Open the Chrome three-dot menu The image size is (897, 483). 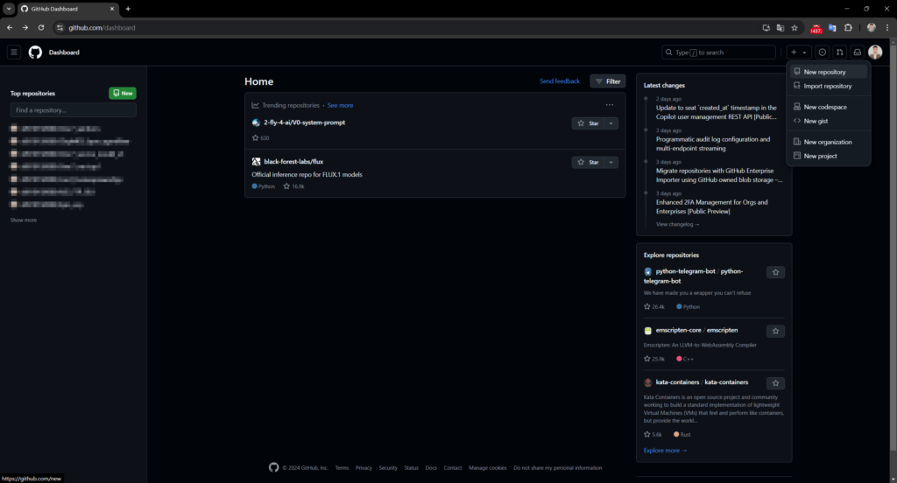point(887,27)
